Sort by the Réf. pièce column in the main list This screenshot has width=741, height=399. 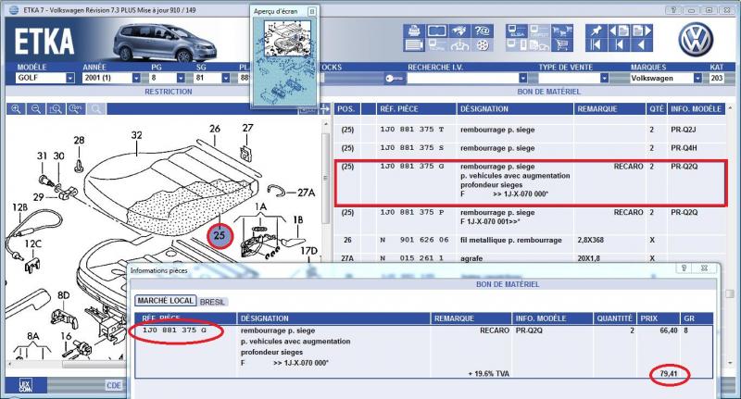point(416,109)
